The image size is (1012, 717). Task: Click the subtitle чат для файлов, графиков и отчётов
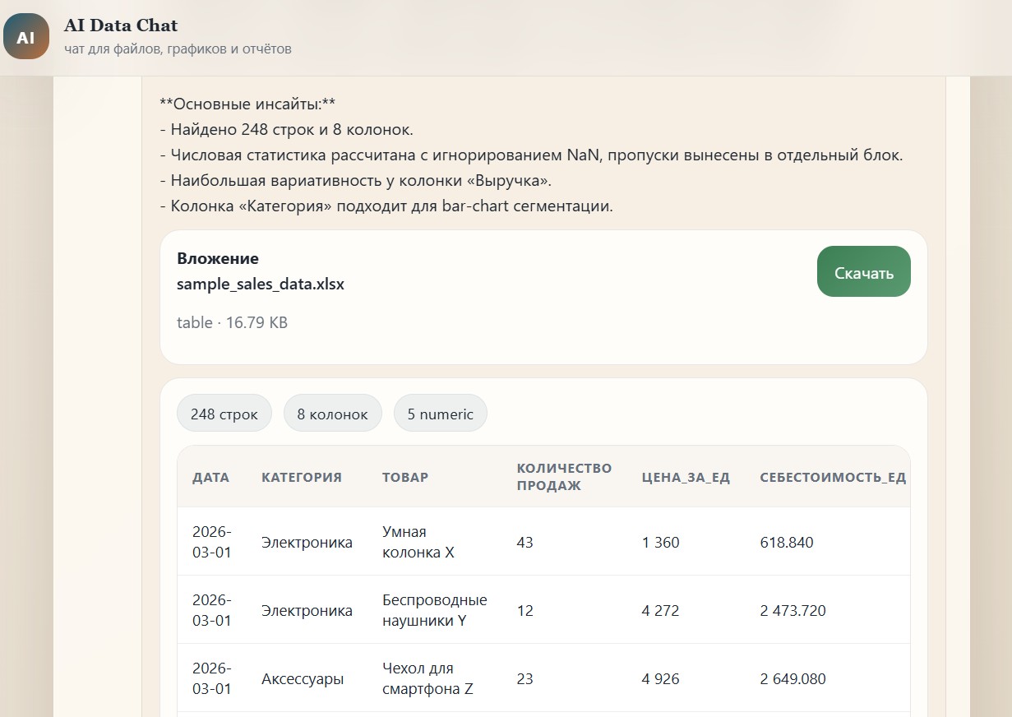point(178,49)
